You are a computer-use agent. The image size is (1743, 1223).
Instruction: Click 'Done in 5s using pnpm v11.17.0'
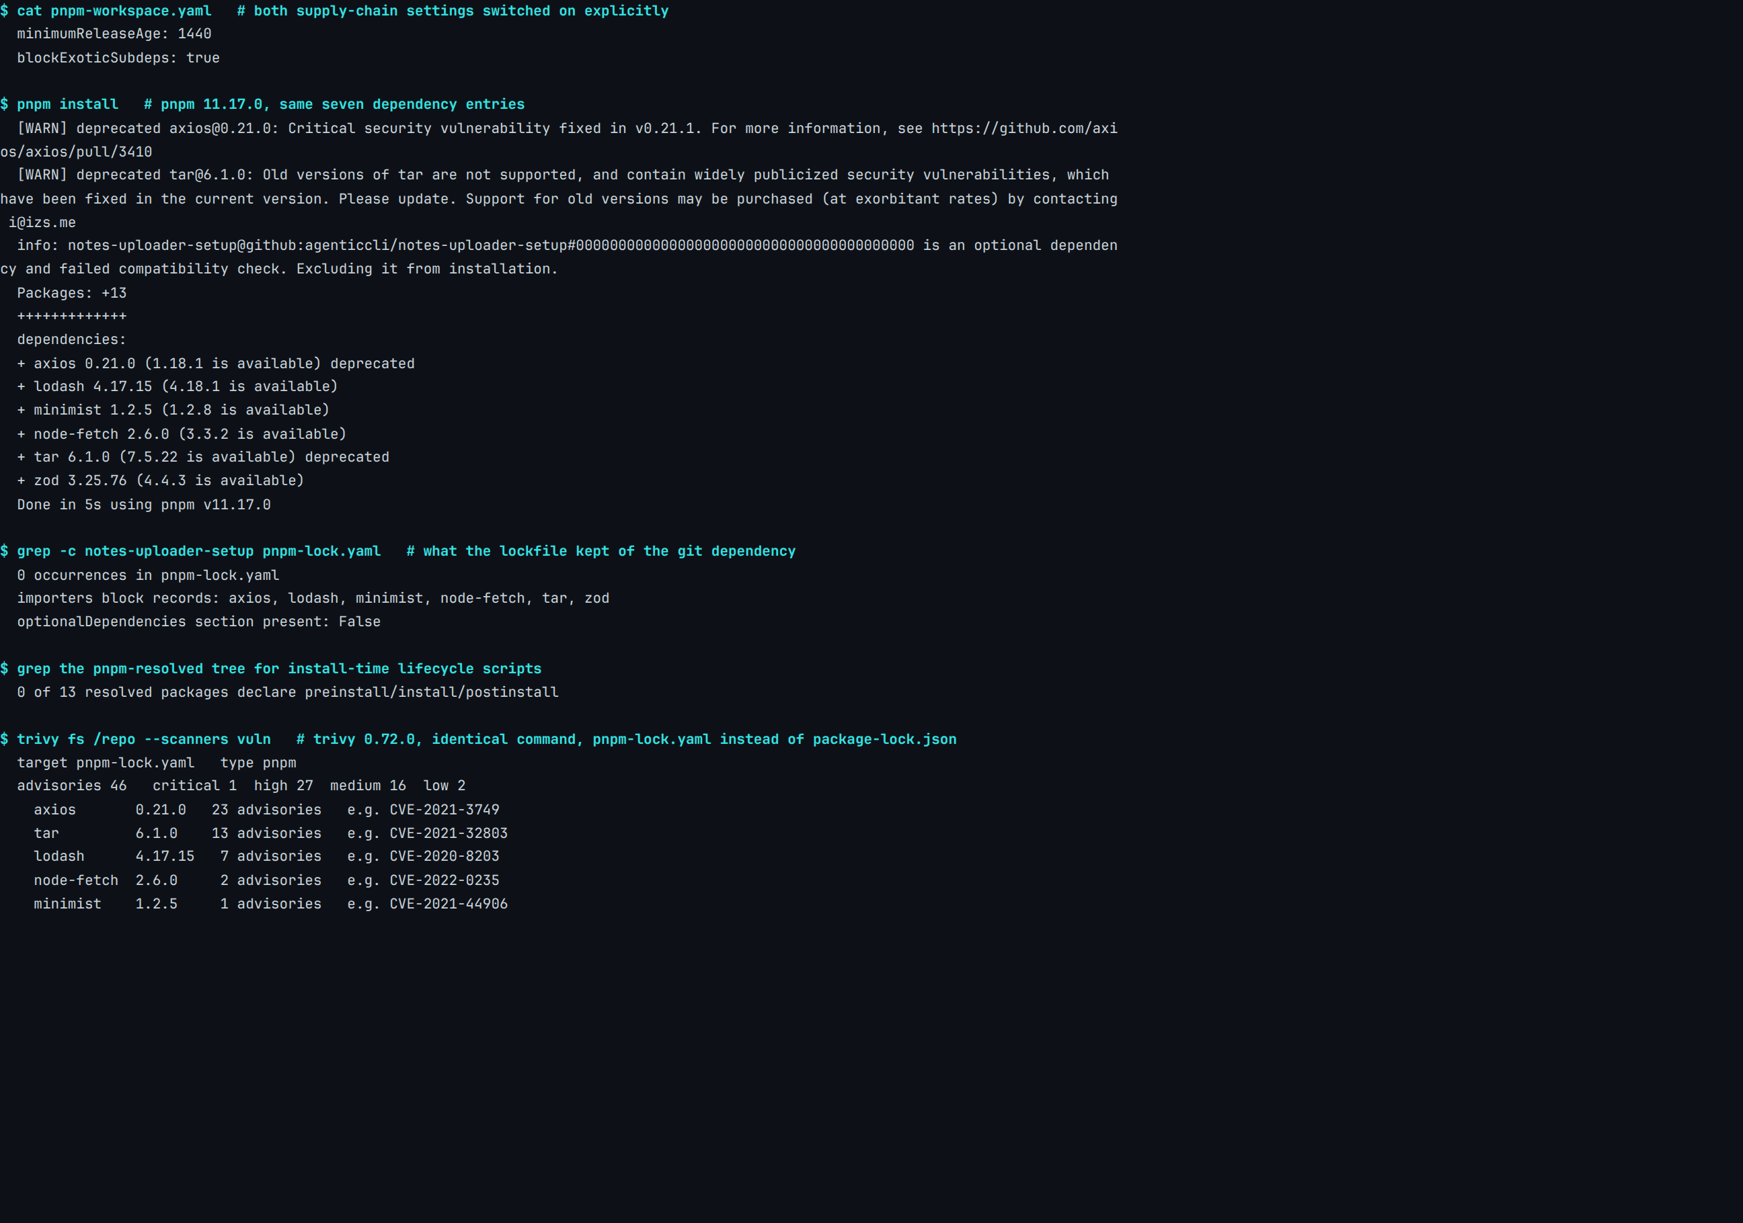click(x=143, y=505)
